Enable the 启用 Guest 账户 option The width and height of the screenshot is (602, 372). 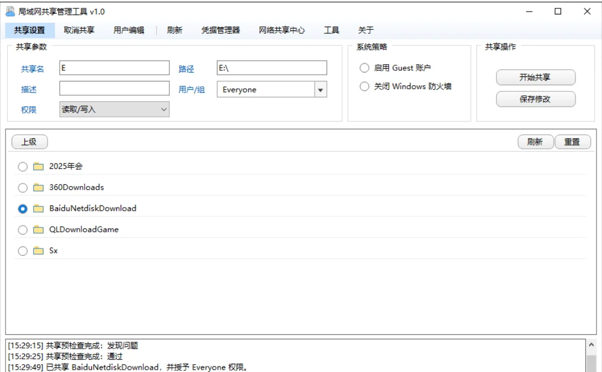364,68
